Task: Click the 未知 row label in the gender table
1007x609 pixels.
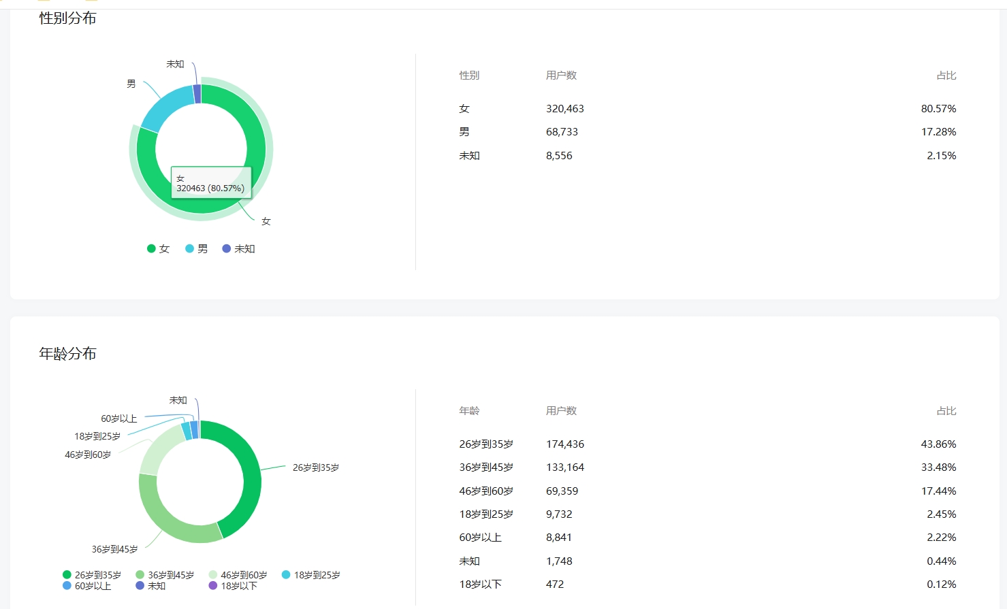Action: pyautogui.click(x=470, y=156)
